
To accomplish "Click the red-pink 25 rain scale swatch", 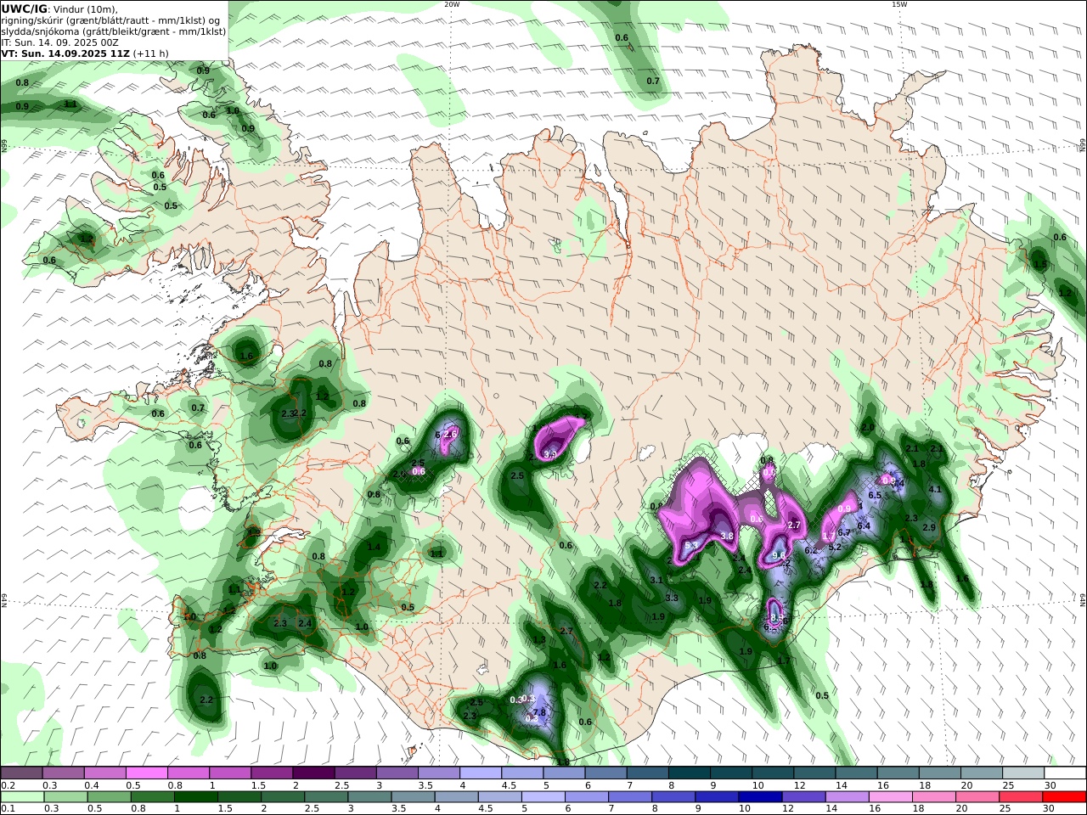I will click(1022, 797).
